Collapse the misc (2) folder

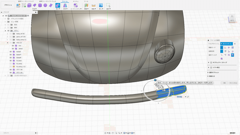coord(7,43)
